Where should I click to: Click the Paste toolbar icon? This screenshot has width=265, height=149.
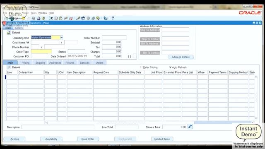[61, 18]
